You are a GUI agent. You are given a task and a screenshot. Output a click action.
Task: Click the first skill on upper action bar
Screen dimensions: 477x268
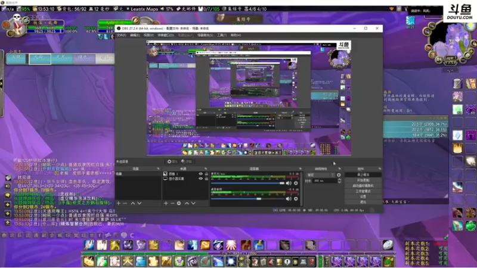[x=89, y=245]
